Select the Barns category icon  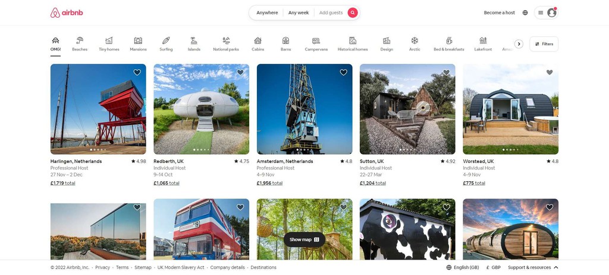pyautogui.click(x=285, y=40)
